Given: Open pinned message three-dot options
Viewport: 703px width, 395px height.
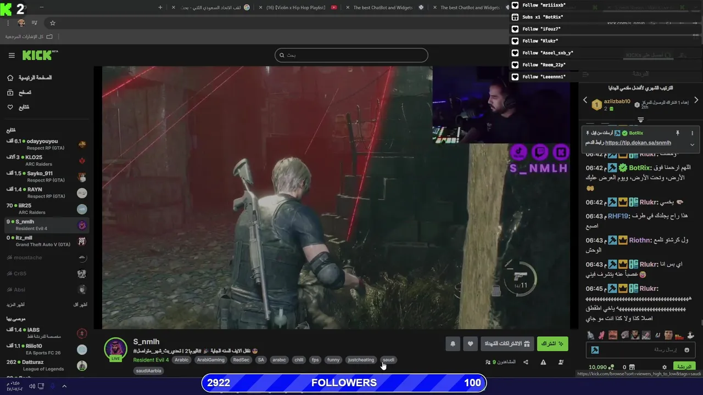Looking at the screenshot, I should 692,133.
